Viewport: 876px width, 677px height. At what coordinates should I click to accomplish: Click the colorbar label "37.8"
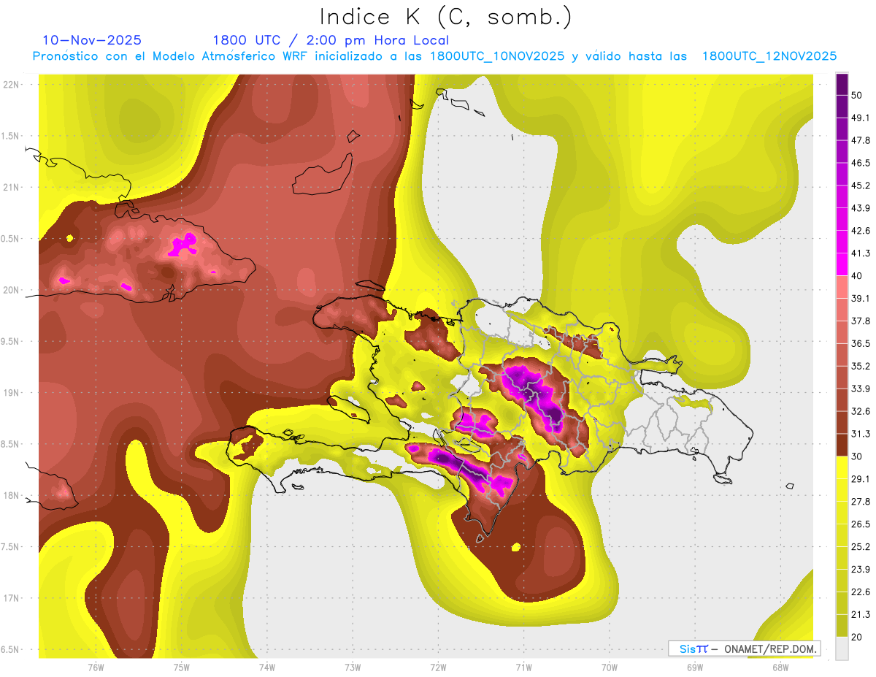click(x=861, y=321)
